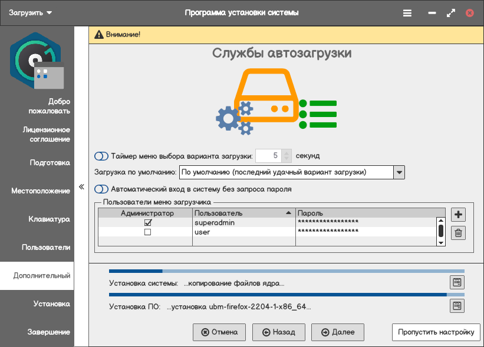Expand the default boot option dropdown
The height and width of the screenshot is (347, 484).
(x=399, y=172)
